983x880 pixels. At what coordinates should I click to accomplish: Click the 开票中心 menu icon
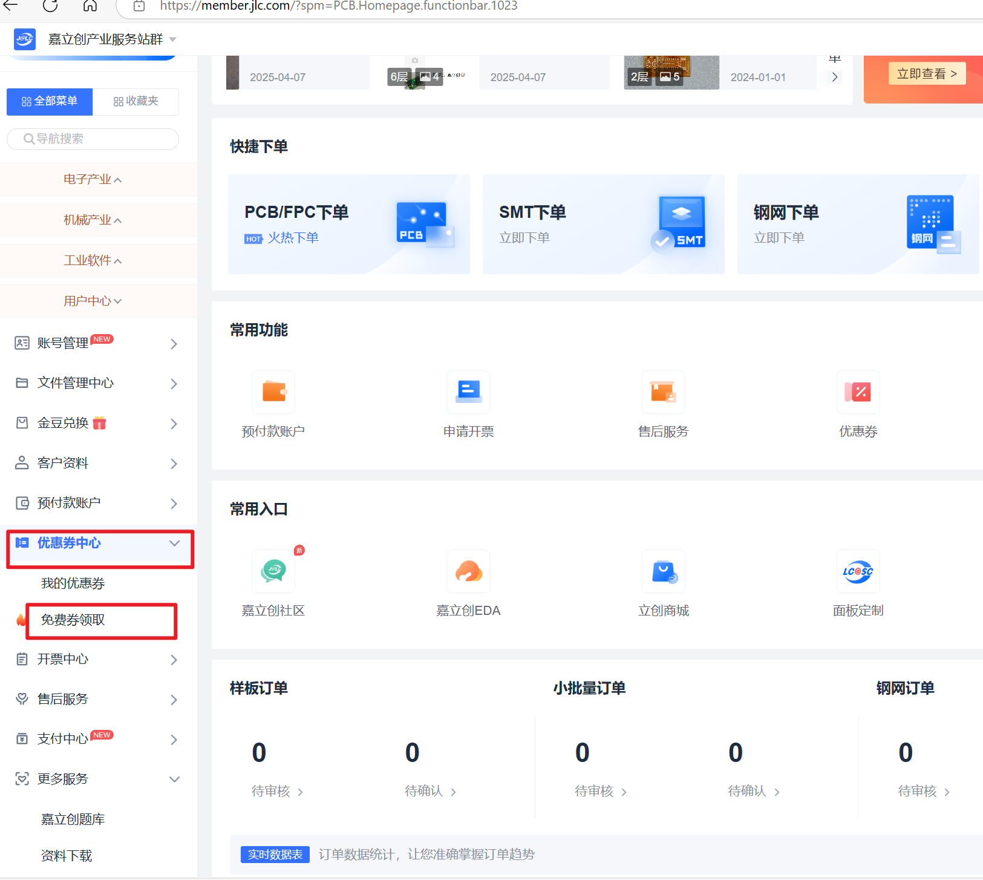[22, 659]
